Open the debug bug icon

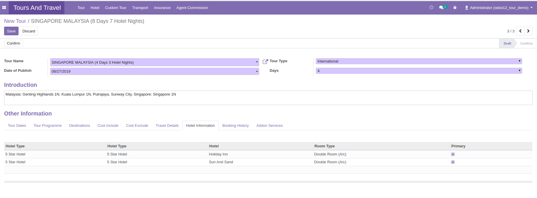coord(455,8)
